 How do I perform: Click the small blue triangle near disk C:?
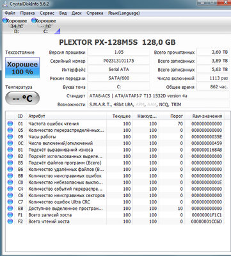click(57, 31)
